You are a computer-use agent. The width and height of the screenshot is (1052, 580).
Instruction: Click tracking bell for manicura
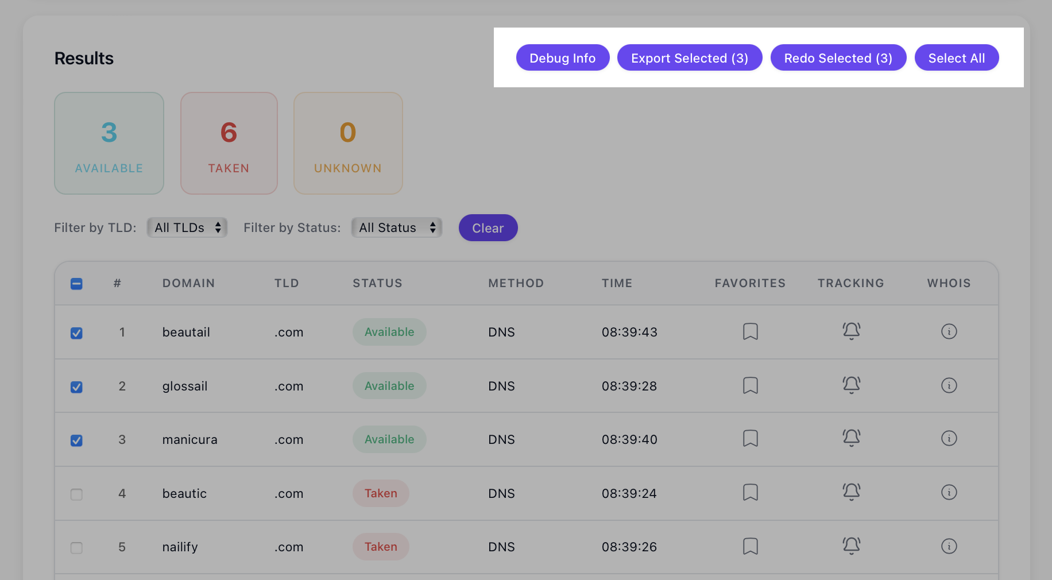coord(851,438)
